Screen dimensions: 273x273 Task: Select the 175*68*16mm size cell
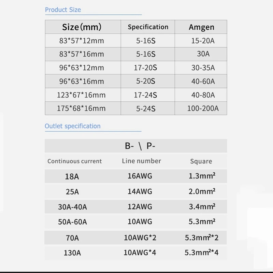pyautogui.click(x=82, y=109)
